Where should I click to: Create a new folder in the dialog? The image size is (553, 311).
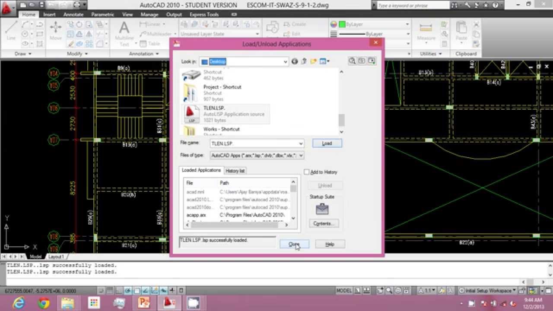tap(313, 61)
